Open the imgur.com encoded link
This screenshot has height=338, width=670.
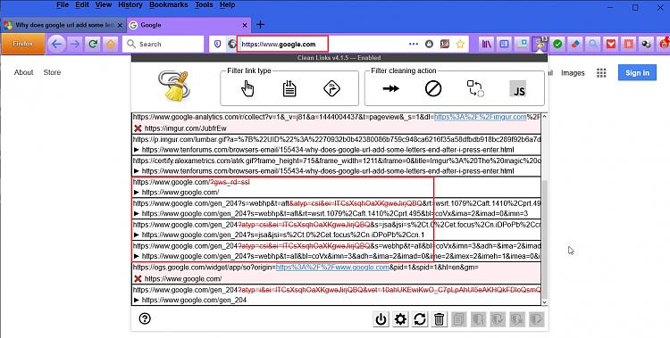(481, 117)
